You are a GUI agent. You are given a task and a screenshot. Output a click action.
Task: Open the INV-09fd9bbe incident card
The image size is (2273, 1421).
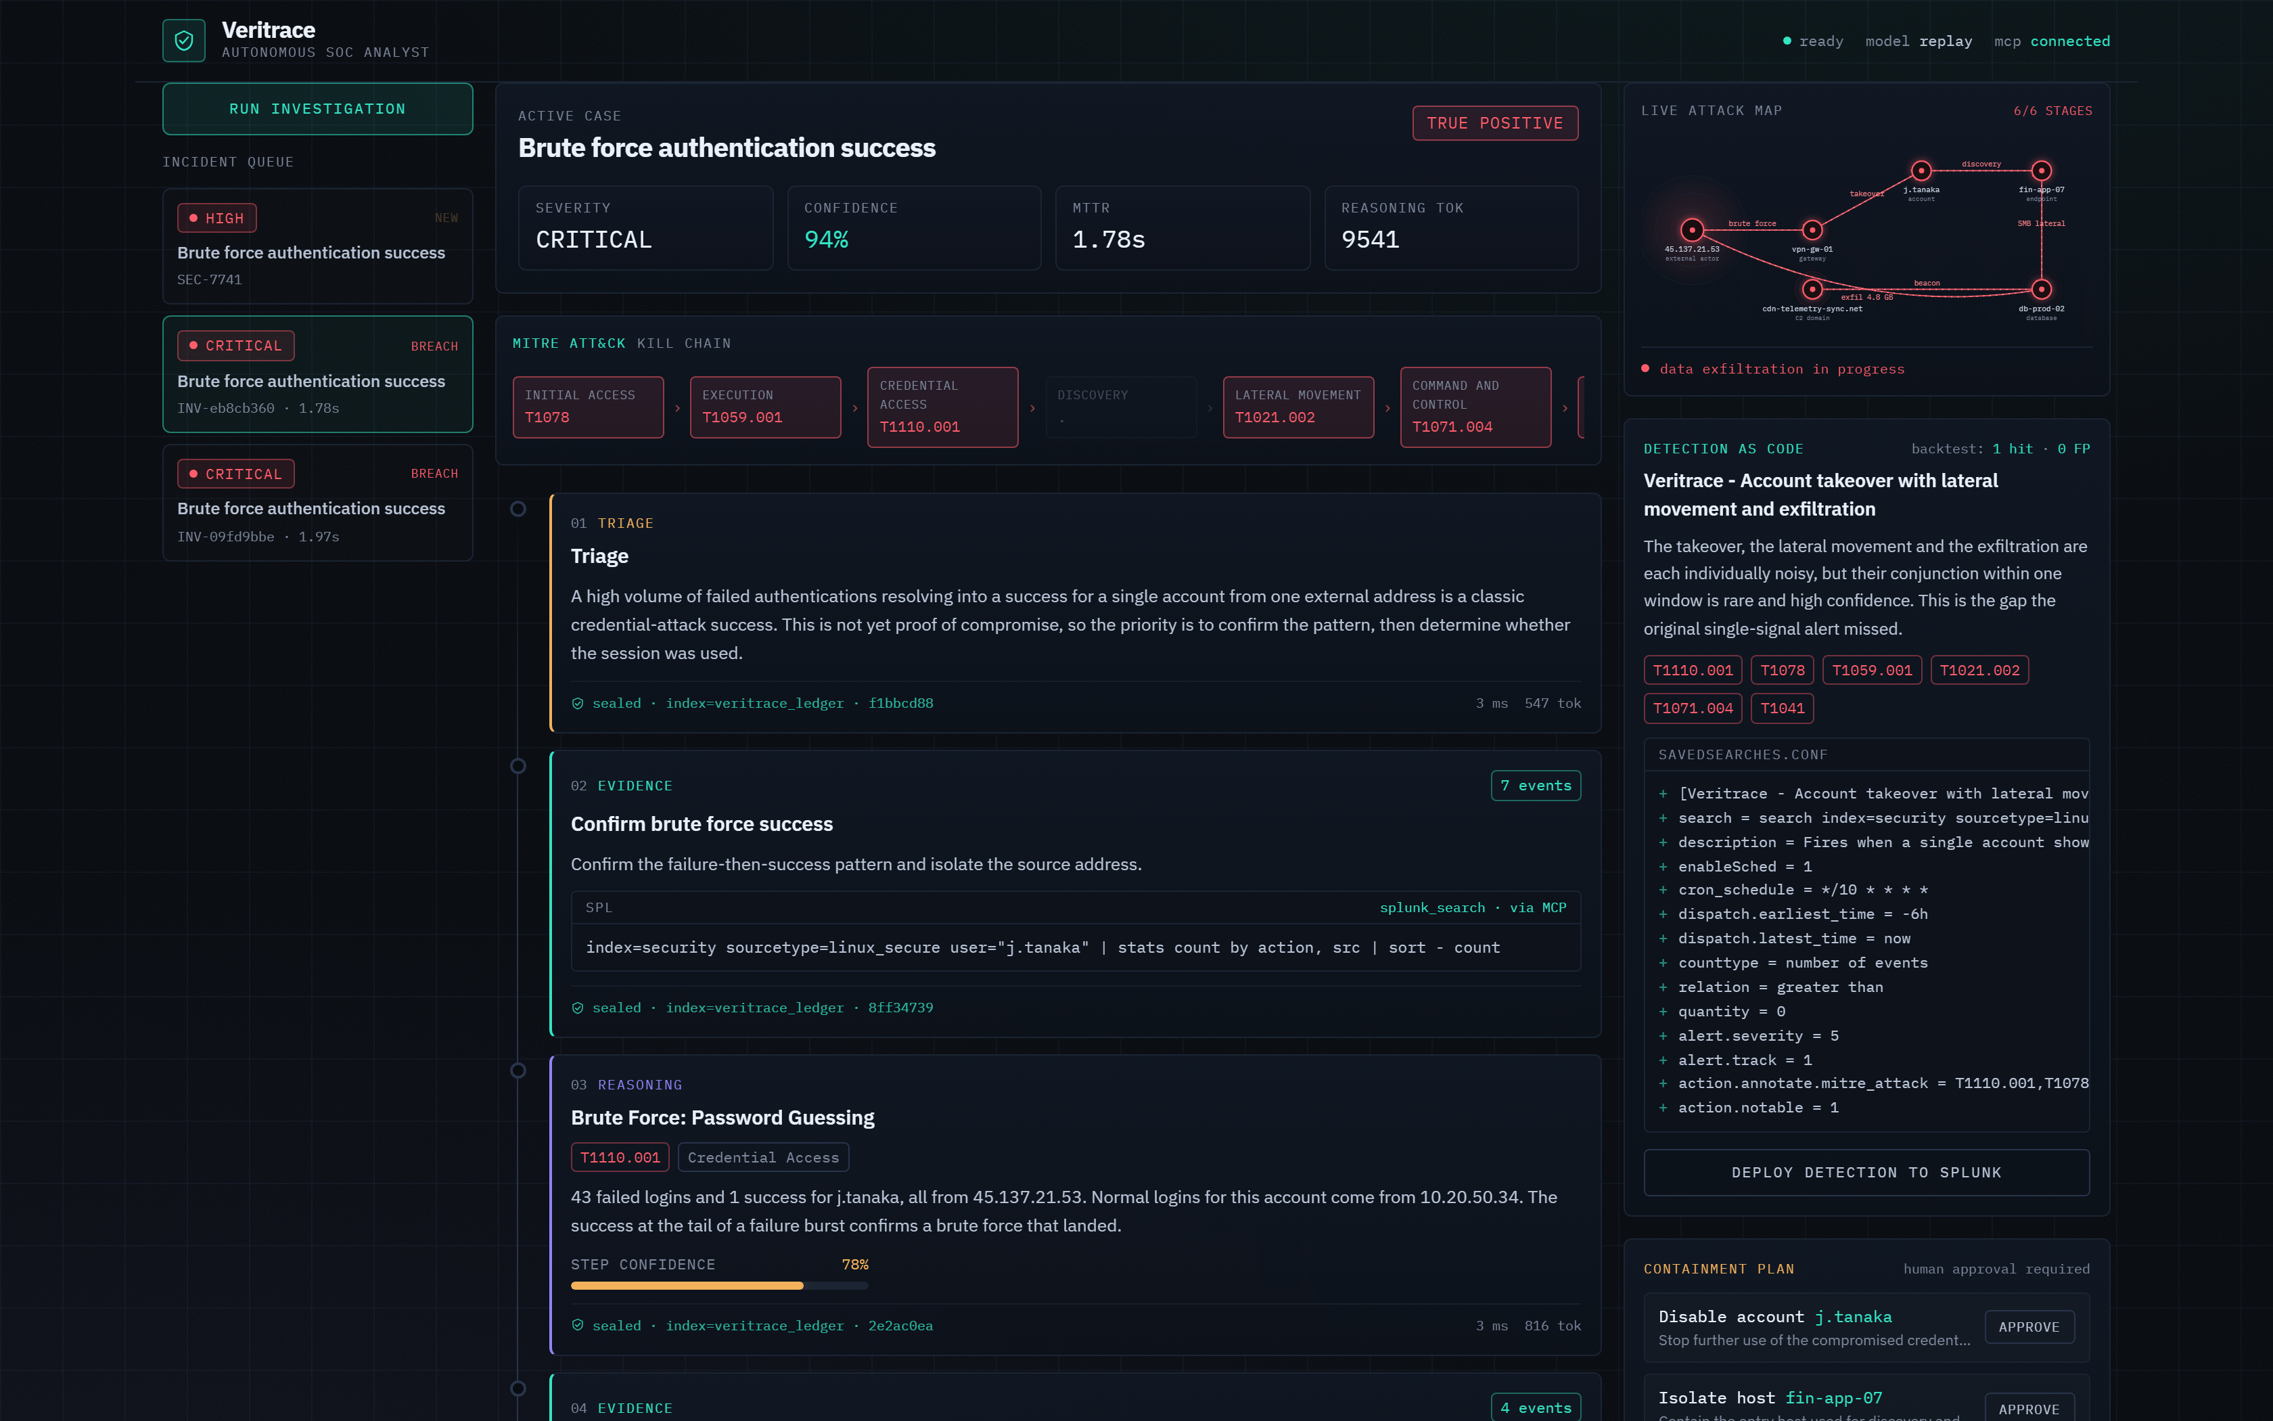tap(317, 503)
